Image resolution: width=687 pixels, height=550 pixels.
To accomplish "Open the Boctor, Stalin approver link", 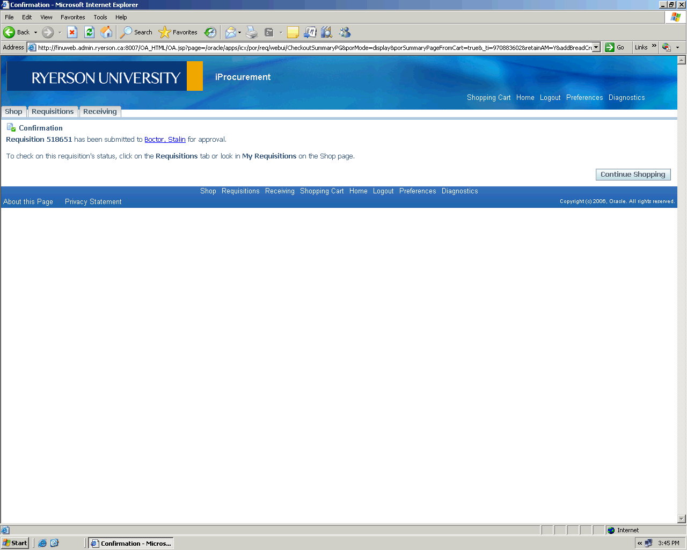I will (165, 140).
